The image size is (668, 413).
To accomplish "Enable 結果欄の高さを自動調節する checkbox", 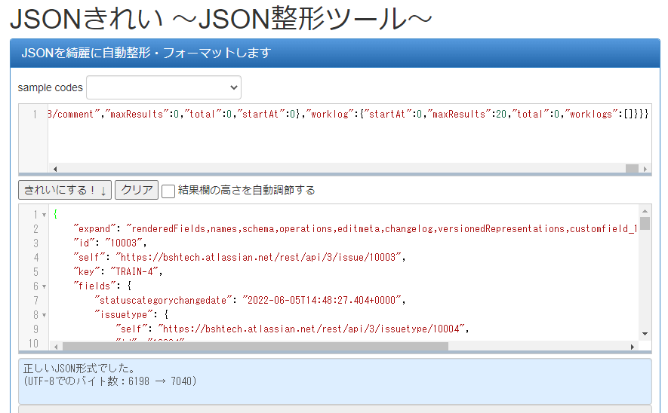I will pyautogui.click(x=169, y=191).
